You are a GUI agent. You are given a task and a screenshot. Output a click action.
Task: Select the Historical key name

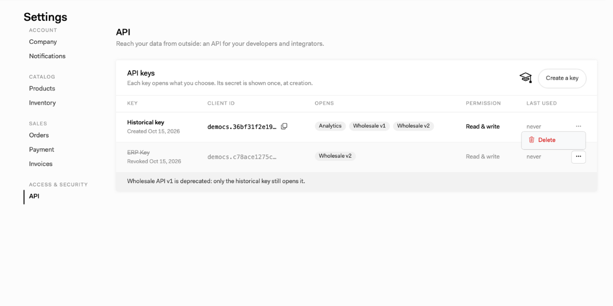pyautogui.click(x=146, y=122)
